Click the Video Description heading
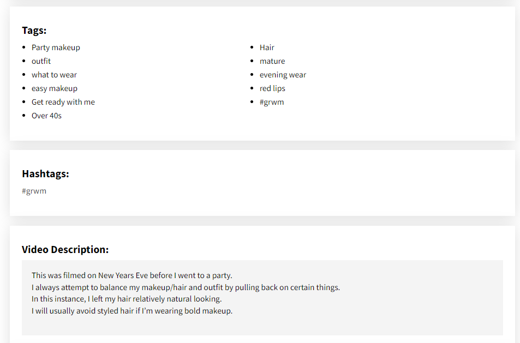 click(65, 250)
